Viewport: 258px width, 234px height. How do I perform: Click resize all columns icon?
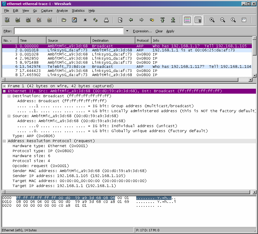[x=244, y=20]
